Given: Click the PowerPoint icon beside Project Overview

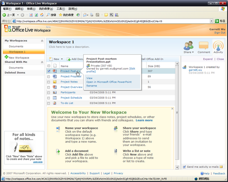Looking at the screenshot, I should (55, 87).
